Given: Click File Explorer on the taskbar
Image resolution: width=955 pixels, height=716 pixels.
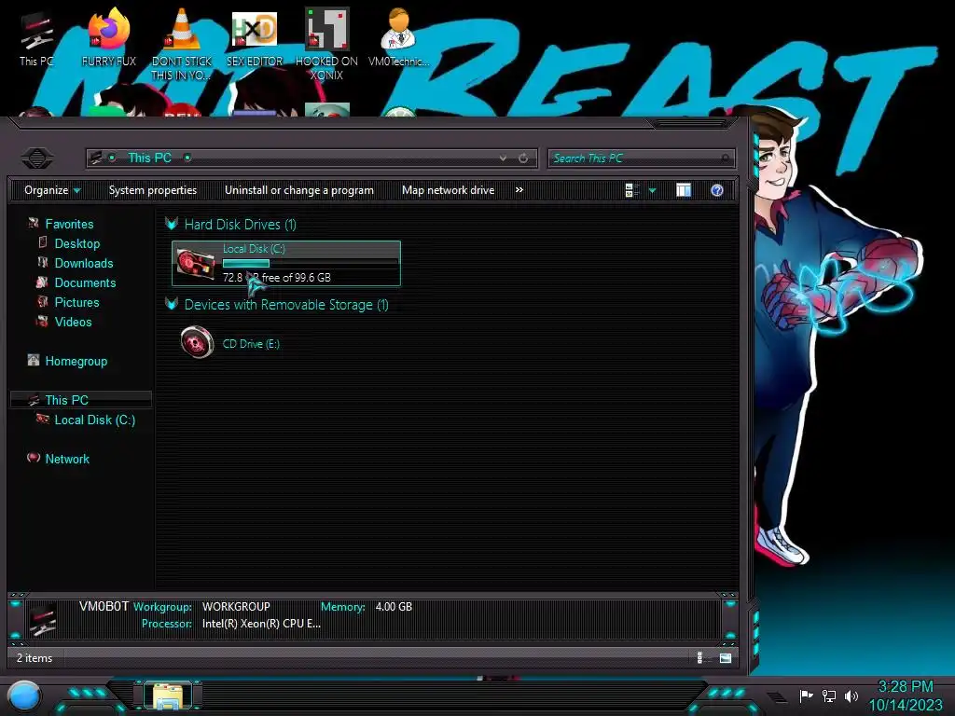Looking at the screenshot, I should (168, 696).
